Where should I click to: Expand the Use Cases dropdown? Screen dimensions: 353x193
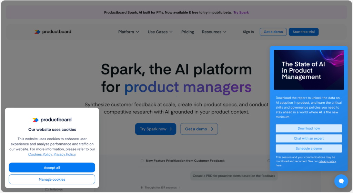pyautogui.click(x=160, y=32)
